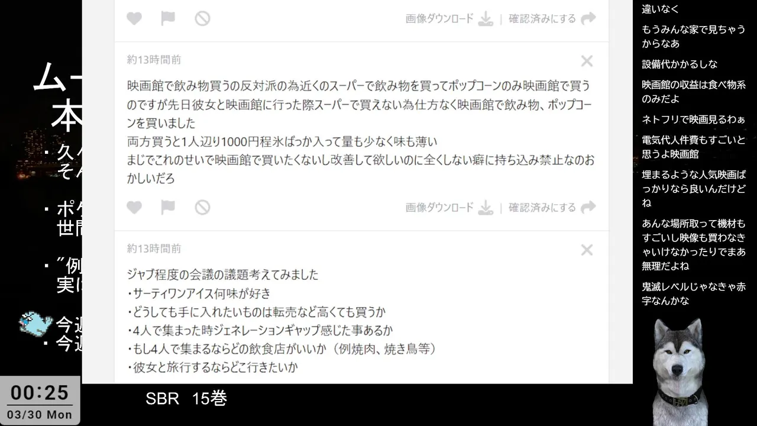757x426 pixels.
Task: Flag the movie theater drinks message
Action: coord(168,207)
